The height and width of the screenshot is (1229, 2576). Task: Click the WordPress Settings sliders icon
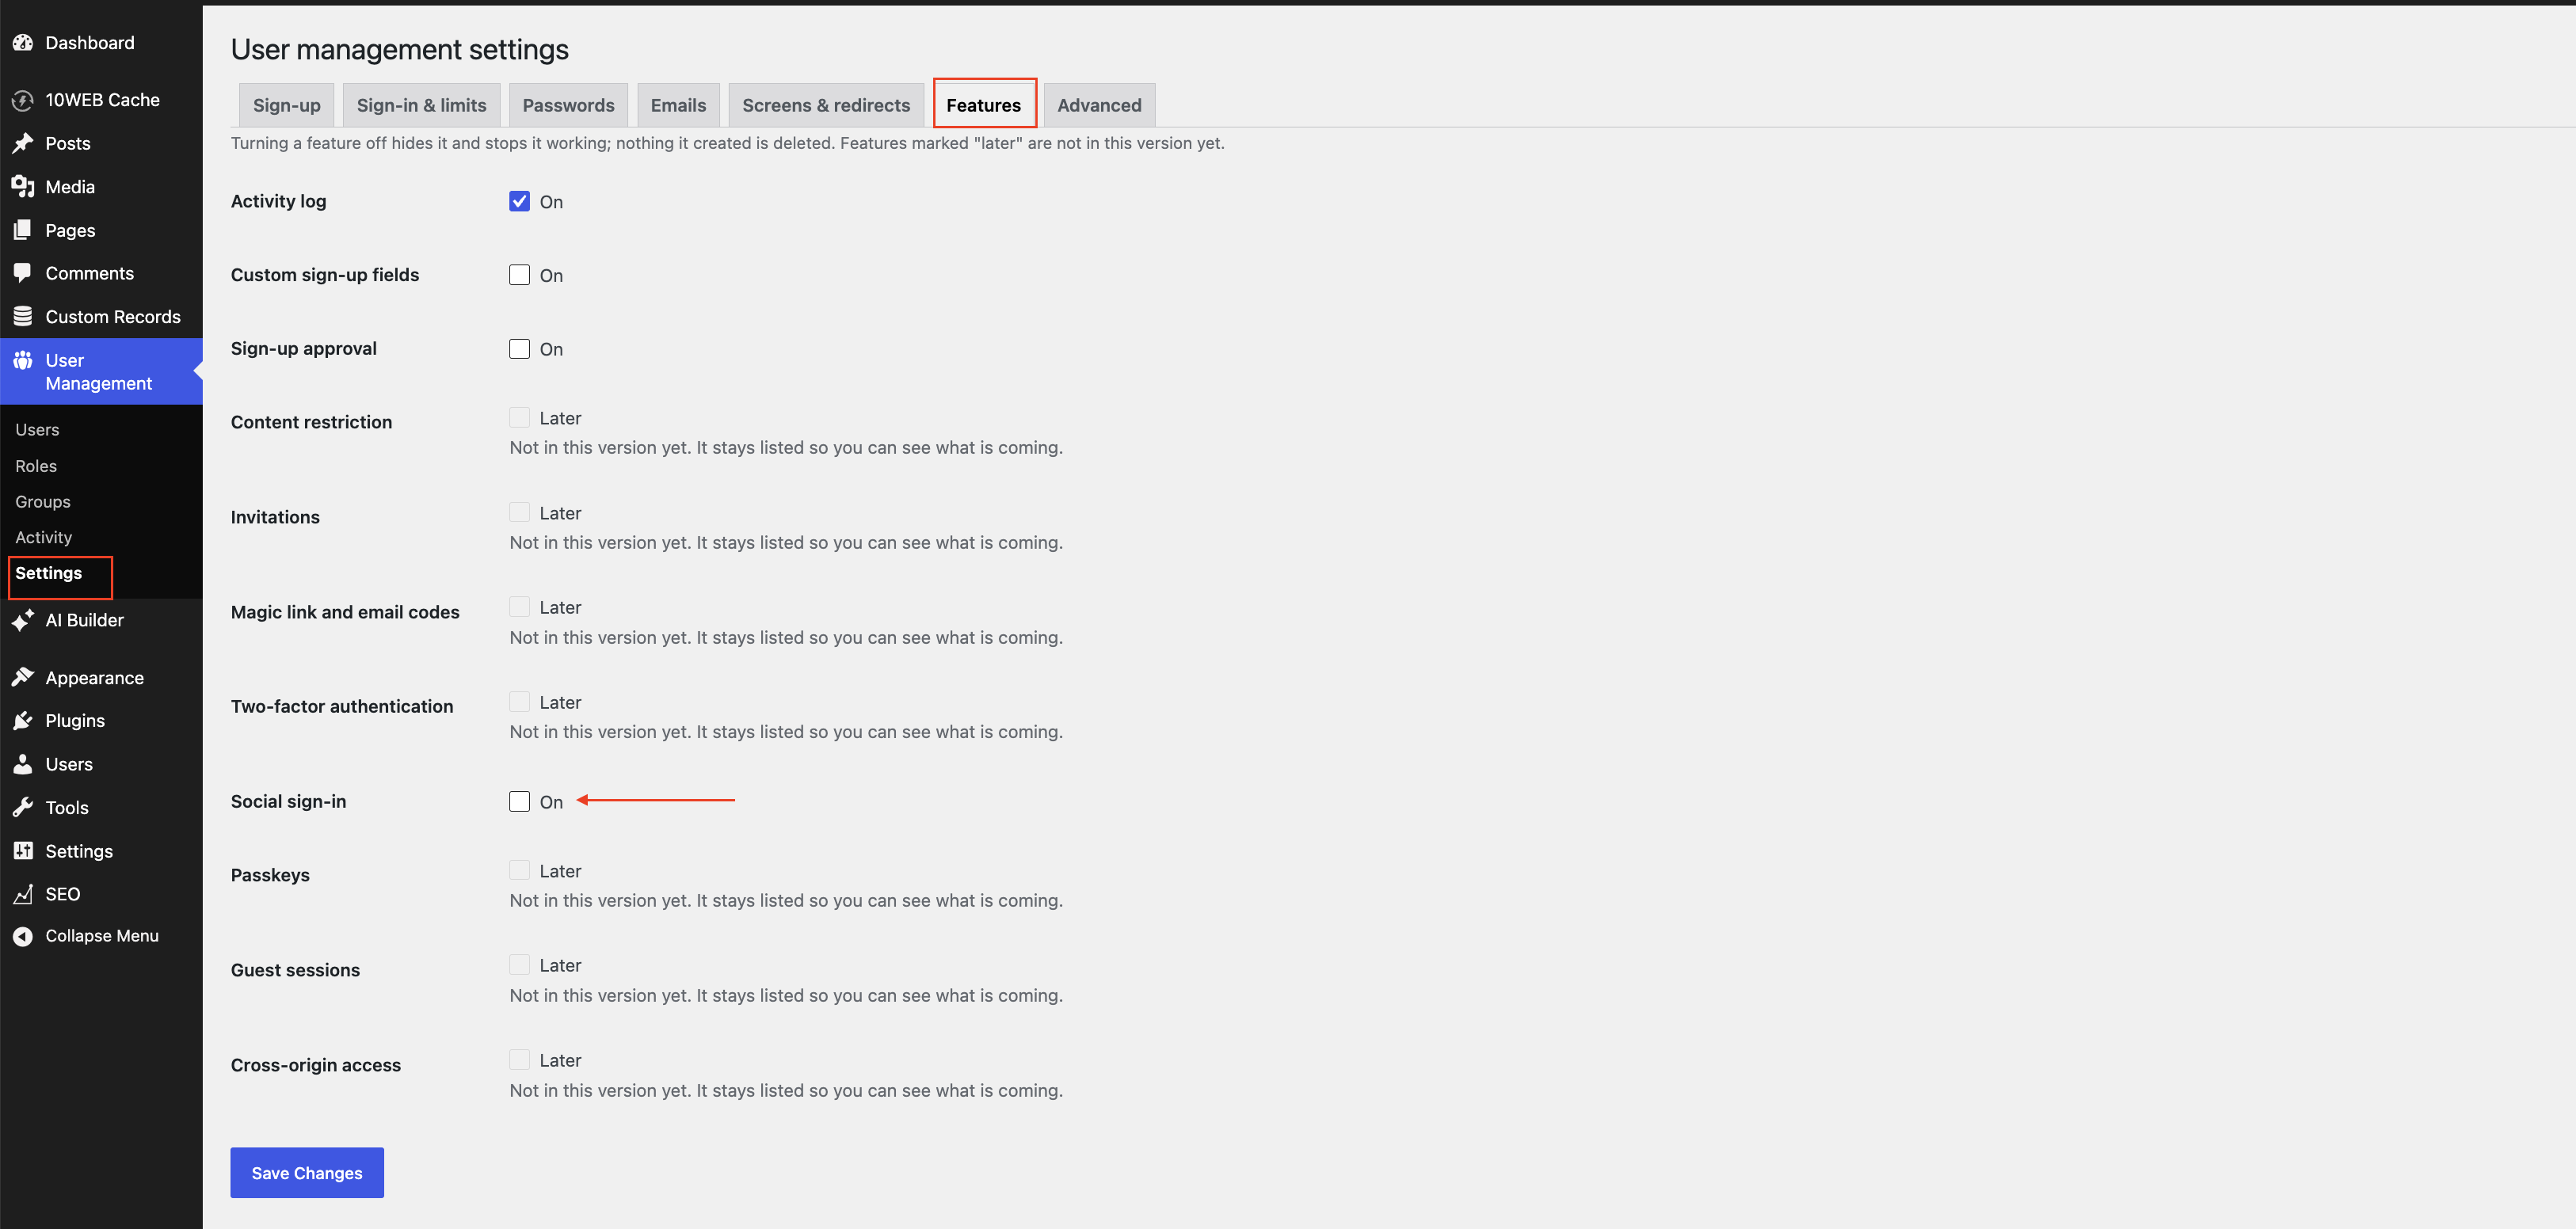pyautogui.click(x=22, y=851)
